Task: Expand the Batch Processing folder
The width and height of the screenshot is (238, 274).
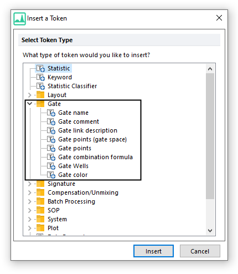Action: coord(29,201)
